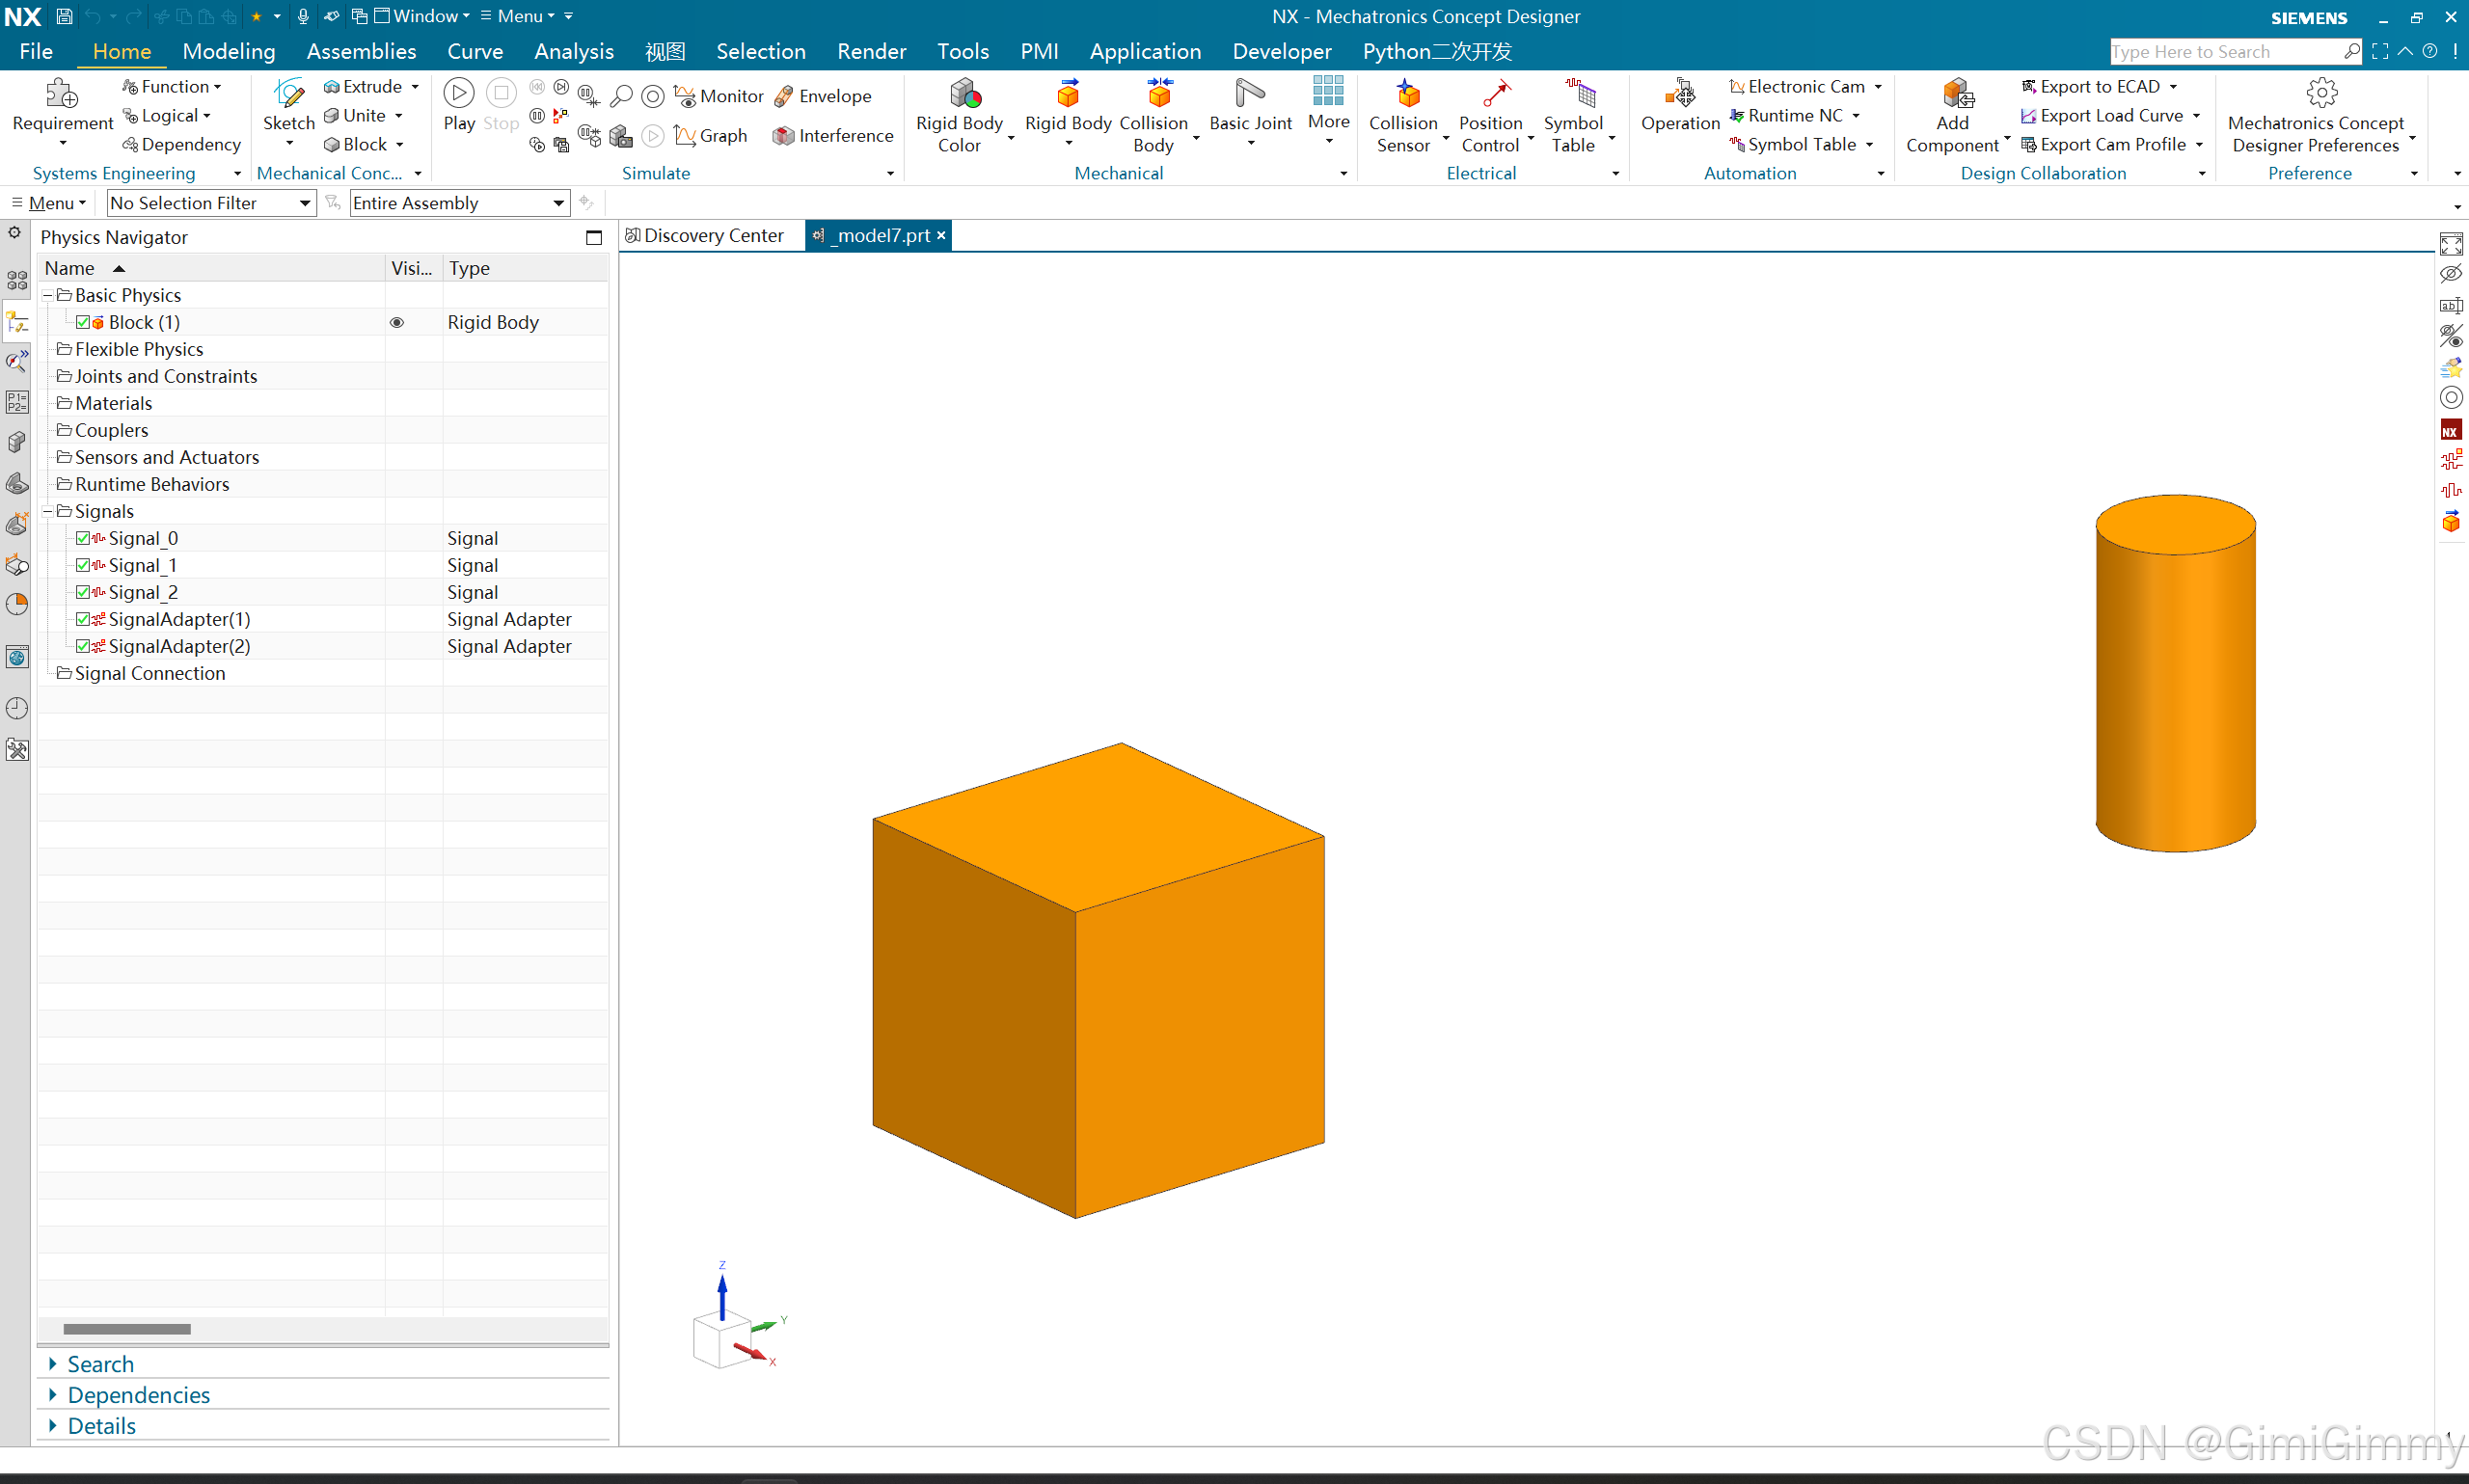The image size is (2469, 1484).
Task: Toggle the Signal_0 checkbox
Action: [83, 538]
